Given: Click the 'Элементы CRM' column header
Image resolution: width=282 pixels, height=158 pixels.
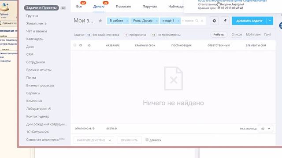Looking at the screenshot, I should (x=256, y=46).
